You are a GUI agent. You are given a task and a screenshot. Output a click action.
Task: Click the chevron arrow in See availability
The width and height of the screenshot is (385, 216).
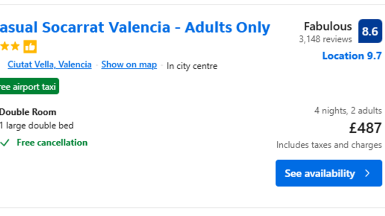pos(367,173)
